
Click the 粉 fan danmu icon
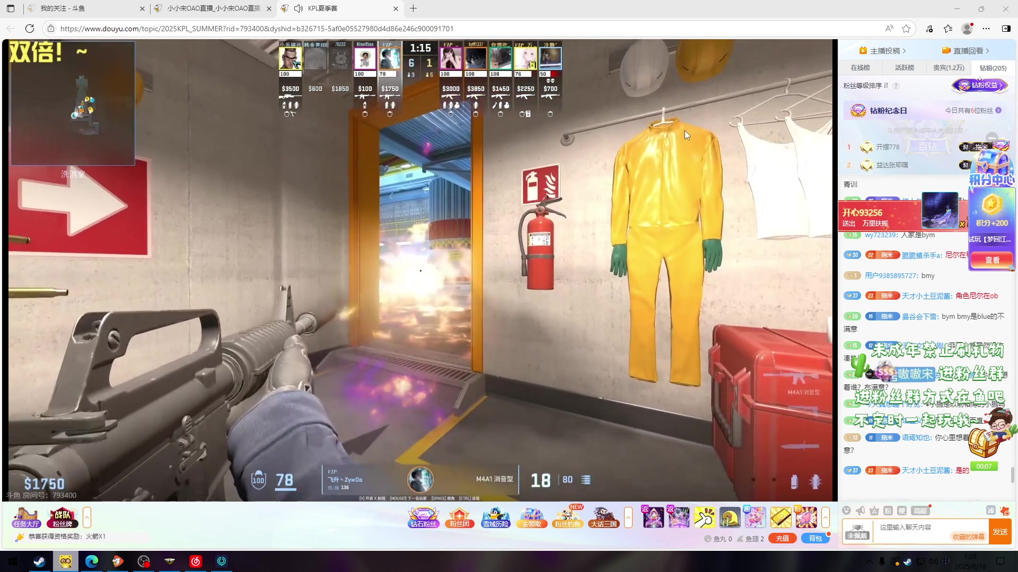click(x=888, y=511)
